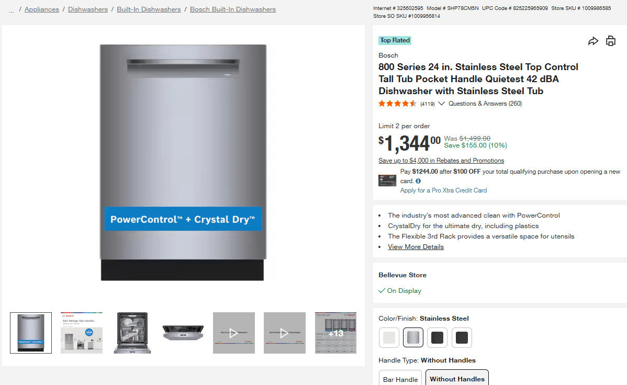Open 'Save up to $4,000 in Rebates and Promotions'
Image resolution: width=627 pixels, height=385 pixels.
(441, 160)
